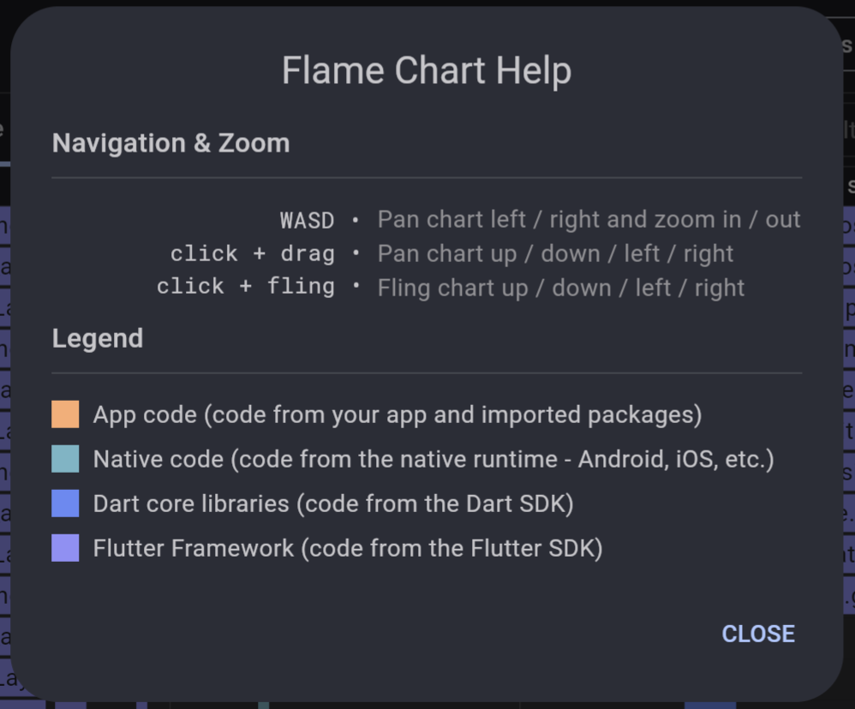Click the WASD keyboard shortcut label
Viewport: 855px width, 709px height.
coord(307,220)
